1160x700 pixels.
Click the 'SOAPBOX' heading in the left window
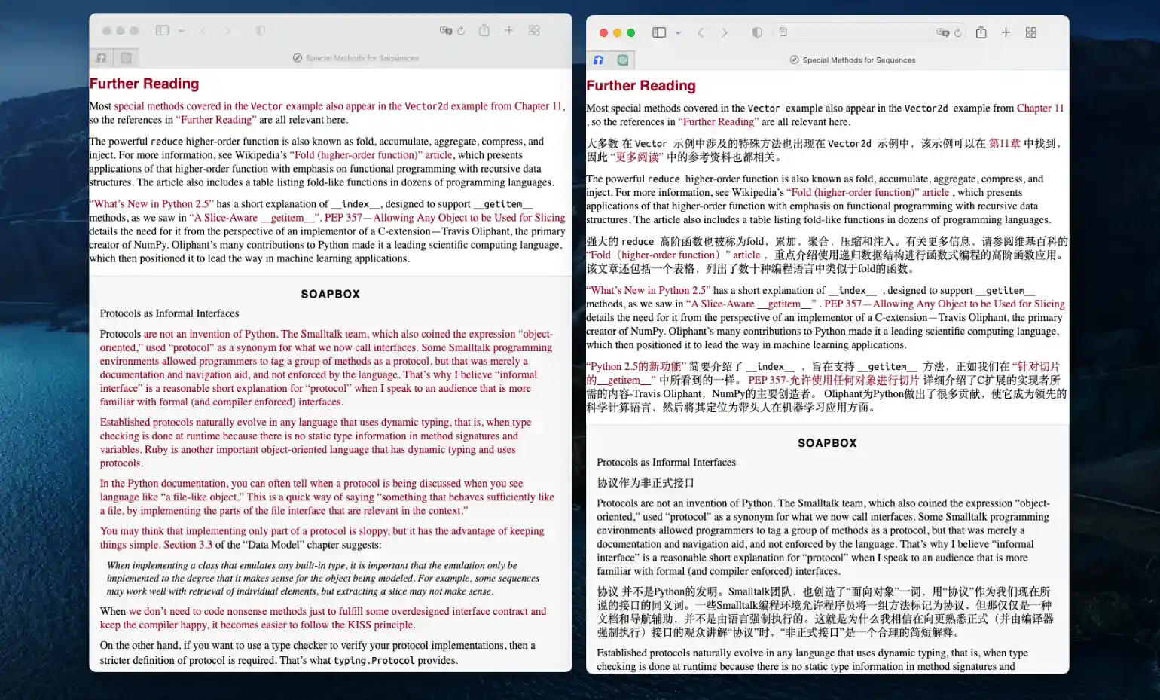tap(331, 294)
